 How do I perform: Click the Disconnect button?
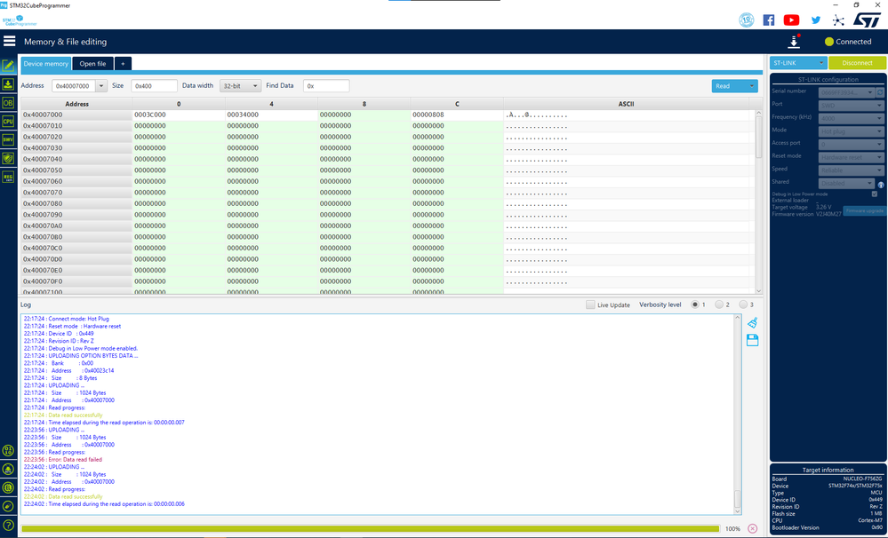click(857, 63)
